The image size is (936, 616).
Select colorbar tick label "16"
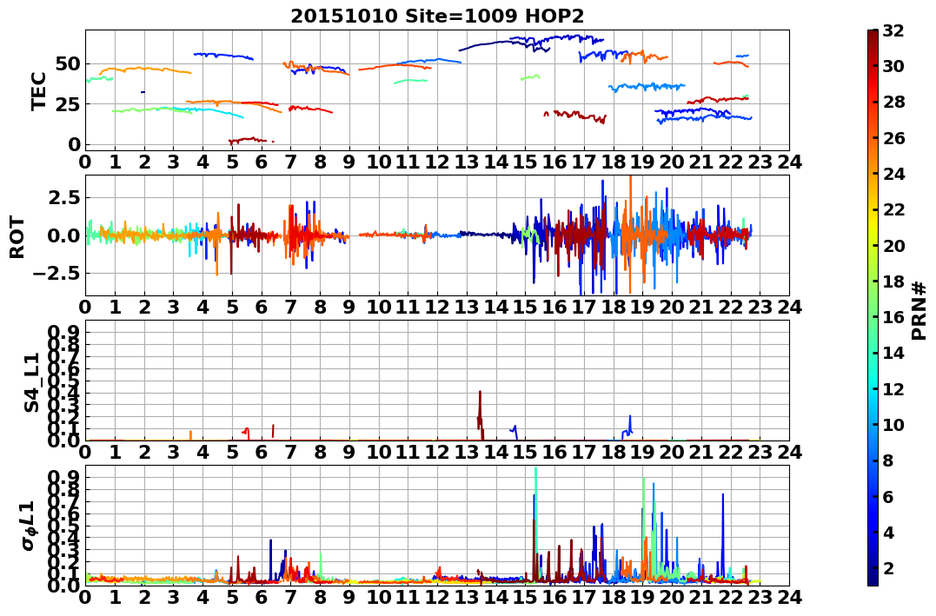click(x=893, y=317)
